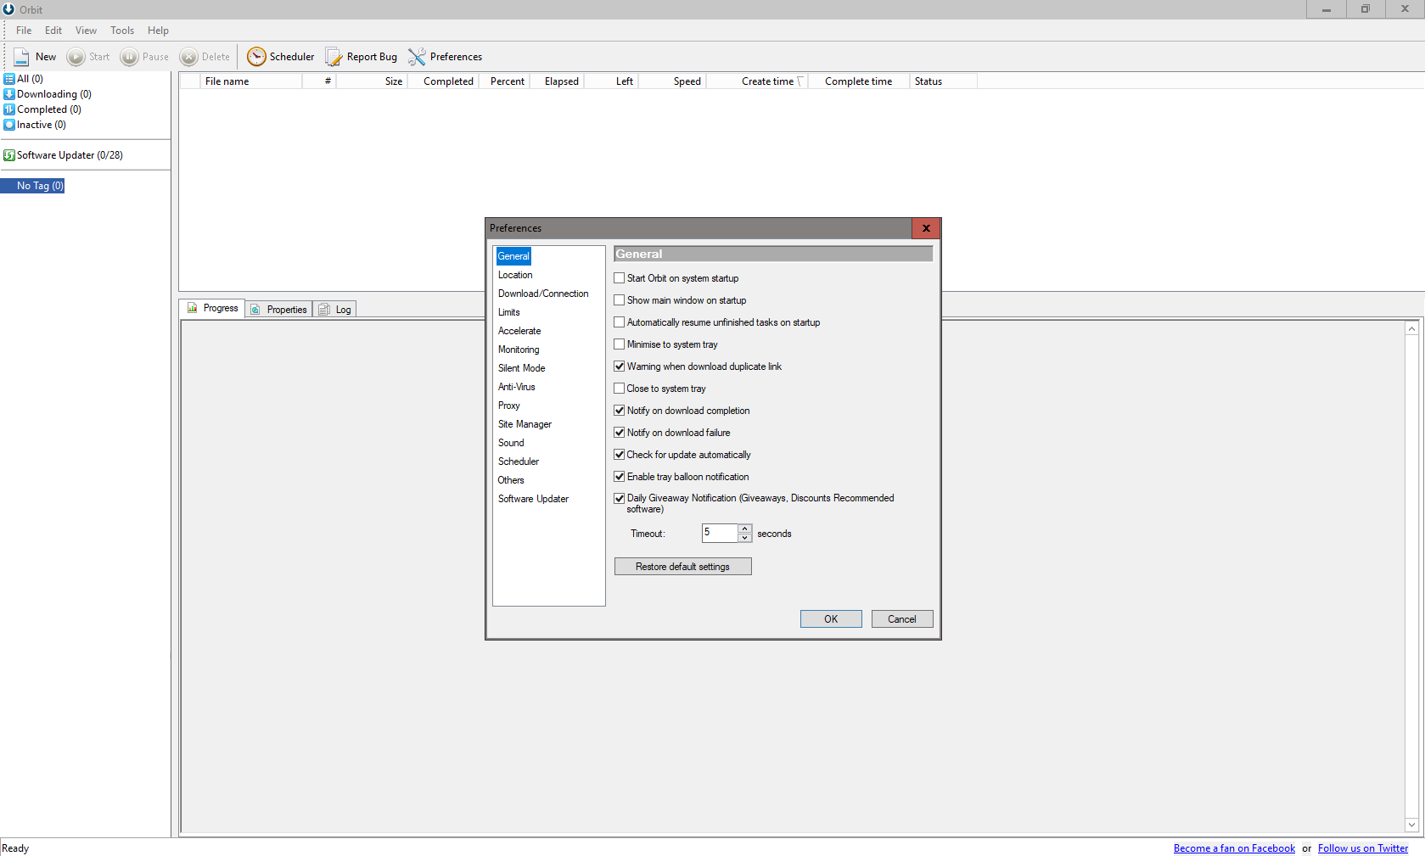Click Restore default settings button
This screenshot has width=1425, height=856.
coord(683,567)
